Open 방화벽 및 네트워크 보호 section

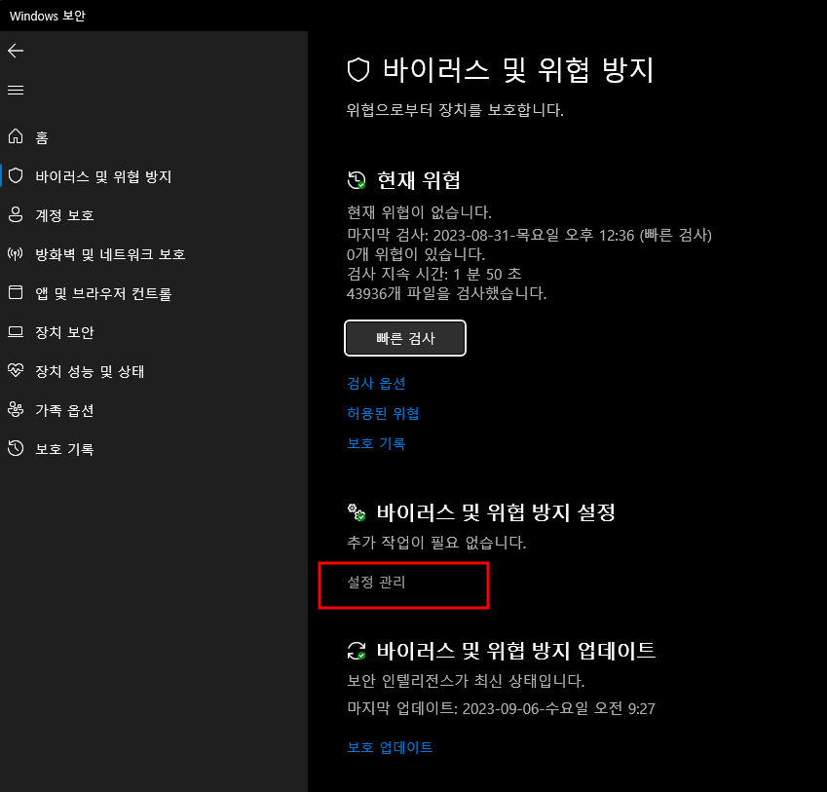tap(154, 254)
